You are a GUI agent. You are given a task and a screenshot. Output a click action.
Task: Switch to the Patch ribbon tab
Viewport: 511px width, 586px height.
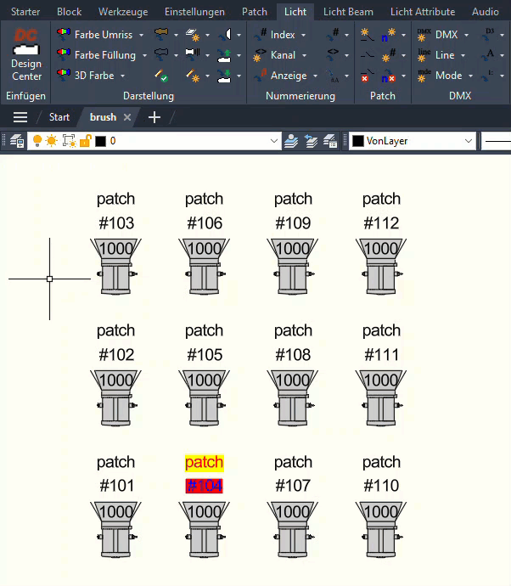pos(255,12)
